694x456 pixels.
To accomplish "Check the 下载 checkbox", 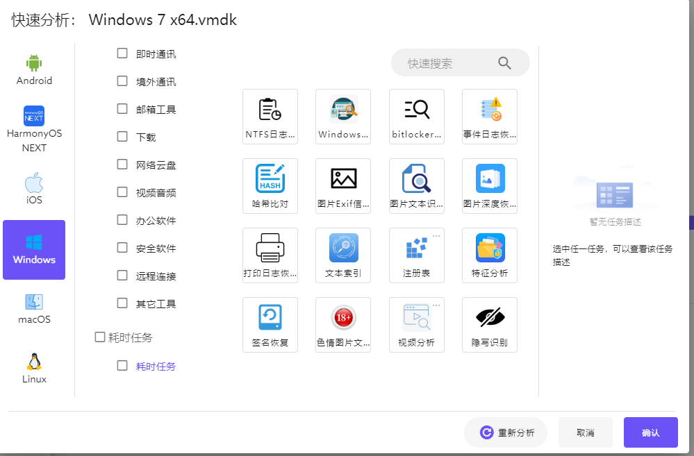I will tap(122, 136).
